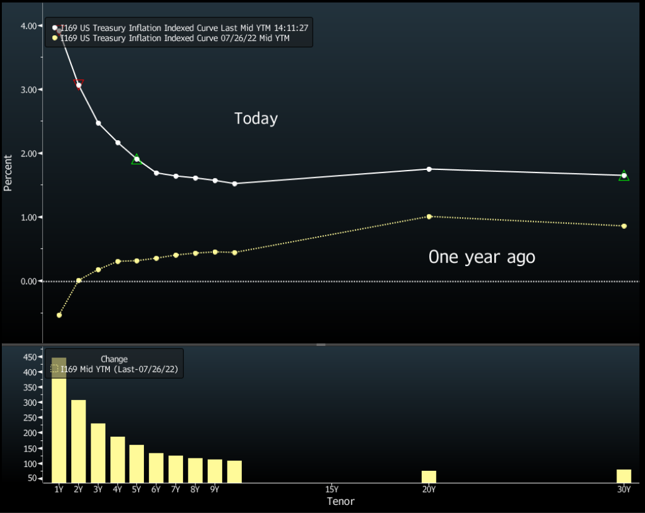Click the 30Y bar in the change chart
This screenshot has width=645, height=513.
tap(624, 476)
